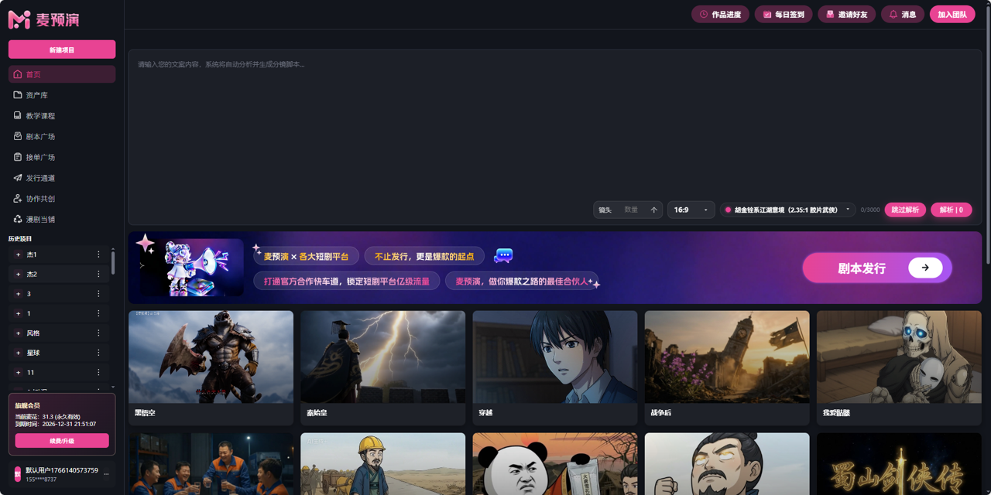
Task: Click the 加入团队 button
Action: point(952,14)
